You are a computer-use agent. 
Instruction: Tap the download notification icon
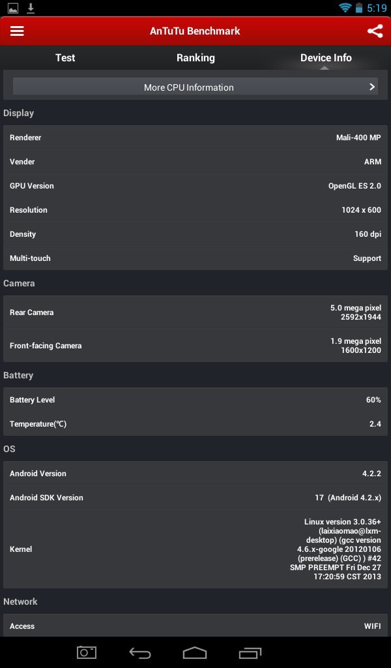click(x=31, y=8)
